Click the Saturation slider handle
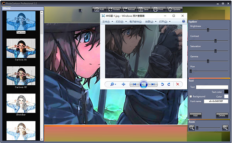The image size is (232, 143). coord(215,51)
